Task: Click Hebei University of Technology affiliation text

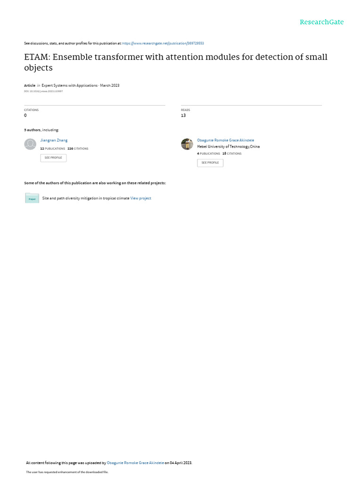Action: tap(229, 147)
